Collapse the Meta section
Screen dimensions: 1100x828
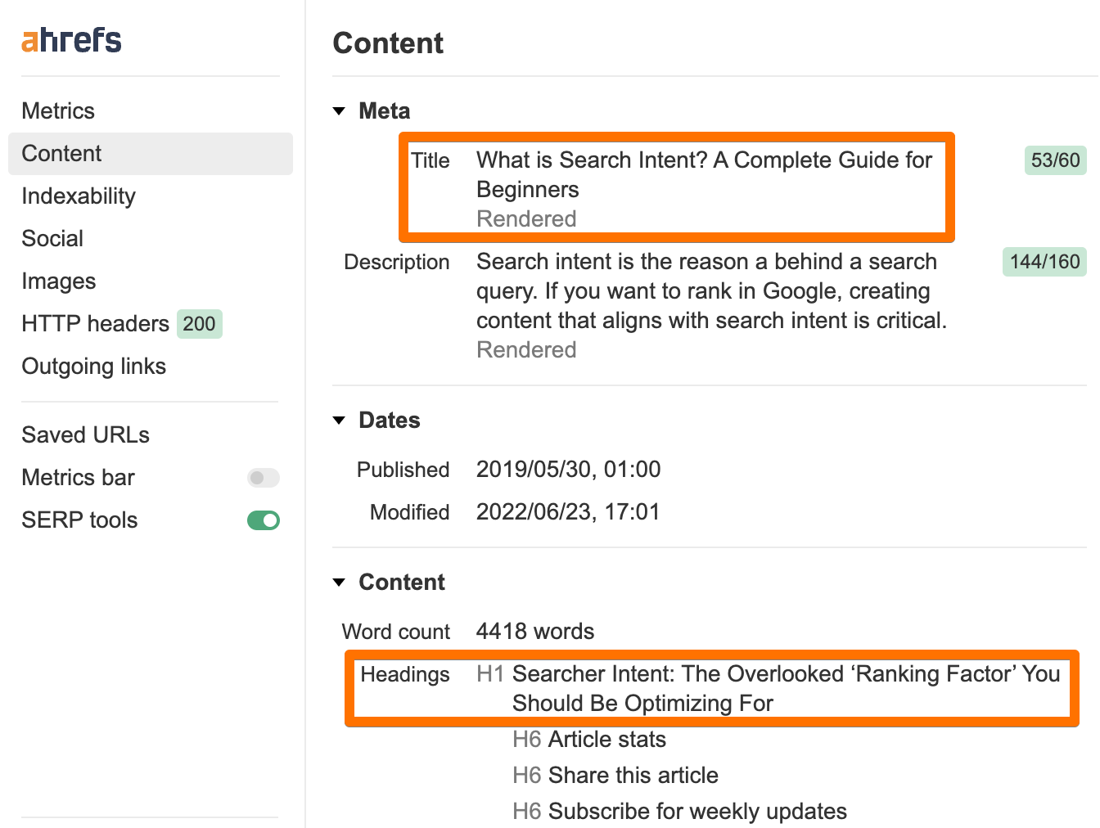(340, 111)
